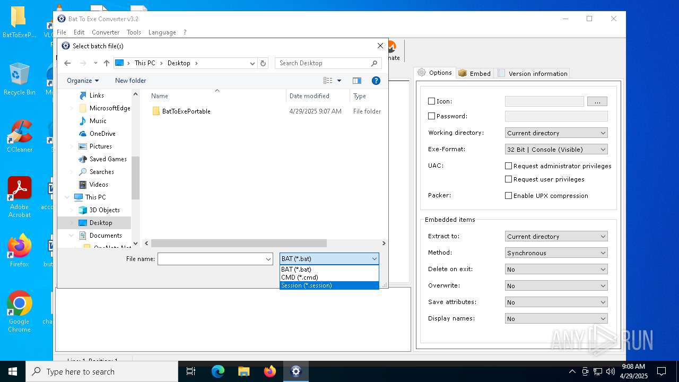Screen dimensions: 679x382
Task: Open Save attributes dropdown
Action: [x=556, y=302]
